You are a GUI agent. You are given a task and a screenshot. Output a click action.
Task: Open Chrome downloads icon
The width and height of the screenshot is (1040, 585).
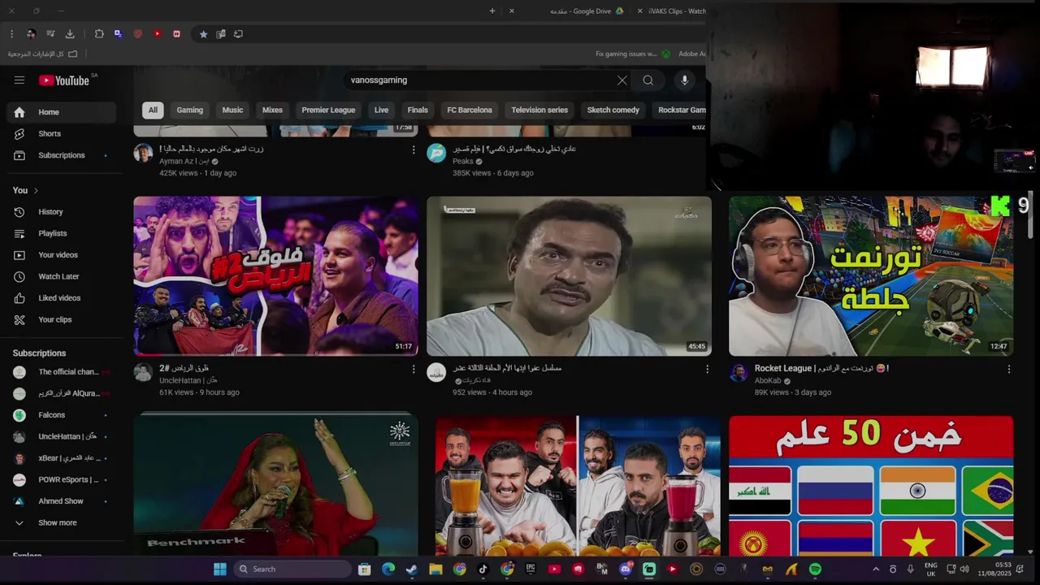[x=70, y=34]
